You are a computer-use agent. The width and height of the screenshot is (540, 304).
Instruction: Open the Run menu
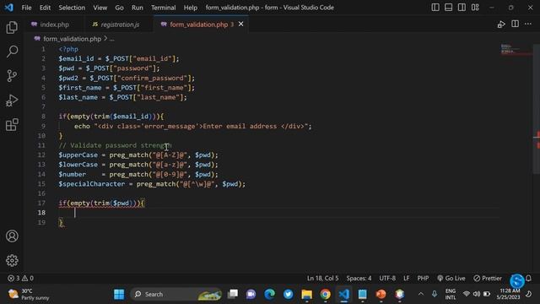point(137,8)
